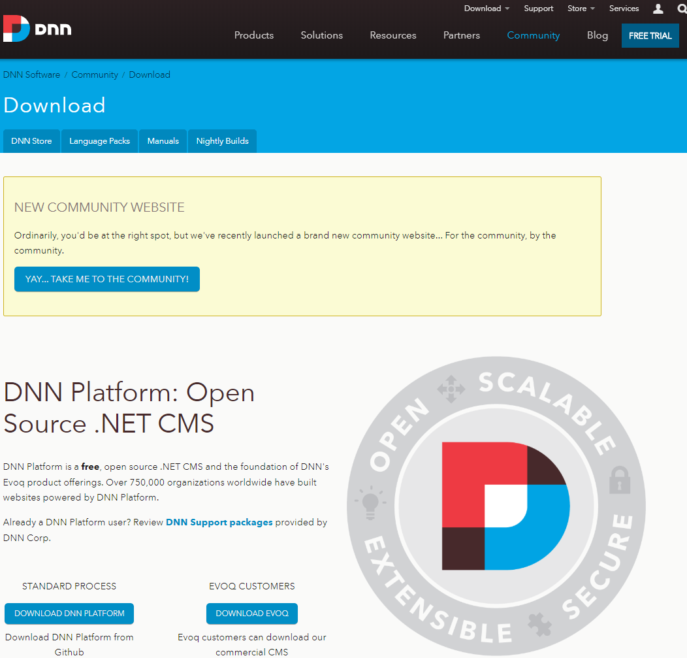The width and height of the screenshot is (687, 658).
Task: Click YAY... TAKE ME TO THE COMMUNITY! button
Action: [x=107, y=279]
